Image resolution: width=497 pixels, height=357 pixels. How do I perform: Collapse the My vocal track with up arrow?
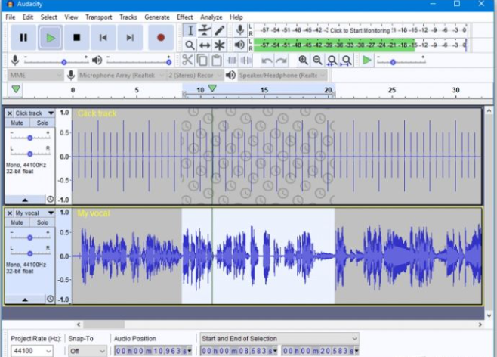tap(25, 300)
